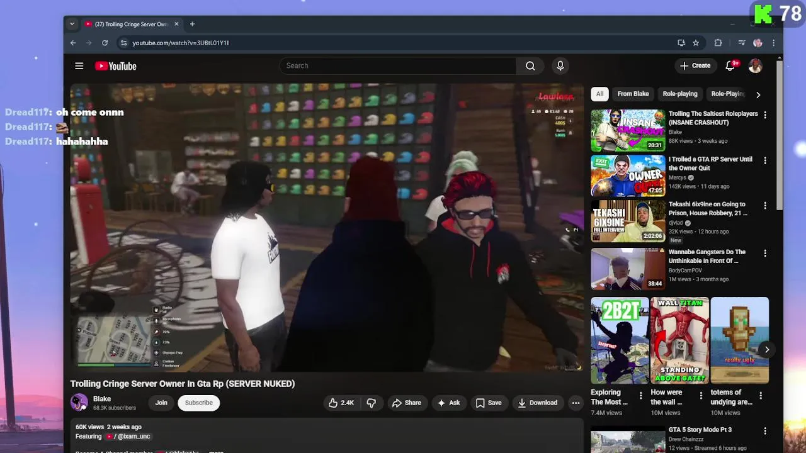The image size is (806, 453).
Task: Open the Wall Titan short thumbnail
Action: pyautogui.click(x=679, y=340)
